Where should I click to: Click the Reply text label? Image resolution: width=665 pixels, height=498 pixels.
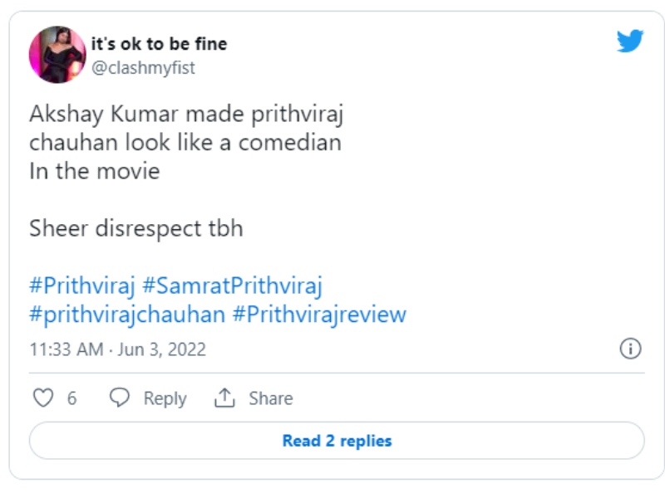point(165,398)
